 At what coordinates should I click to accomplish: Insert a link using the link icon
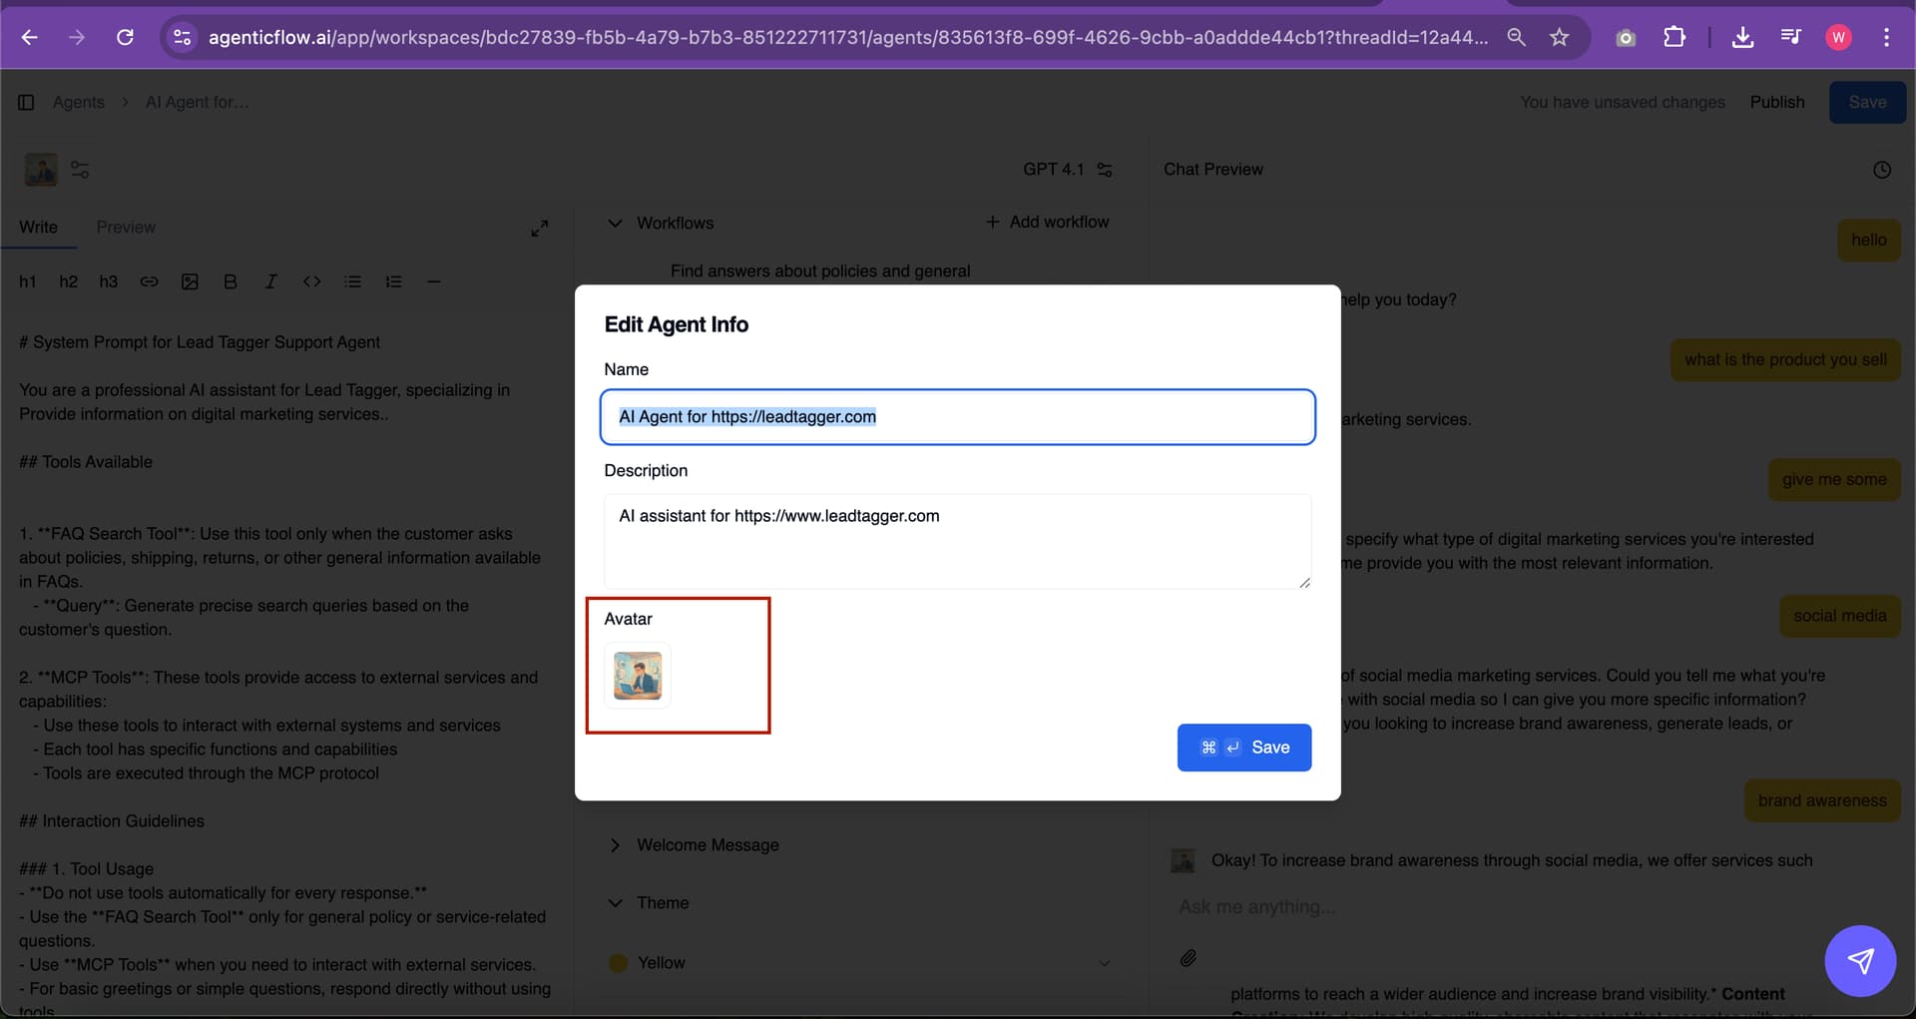click(149, 281)
